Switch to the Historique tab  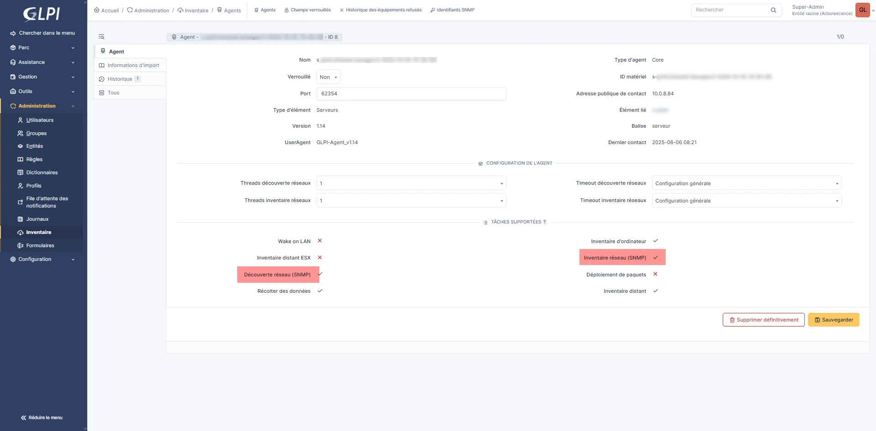(120, 79)
